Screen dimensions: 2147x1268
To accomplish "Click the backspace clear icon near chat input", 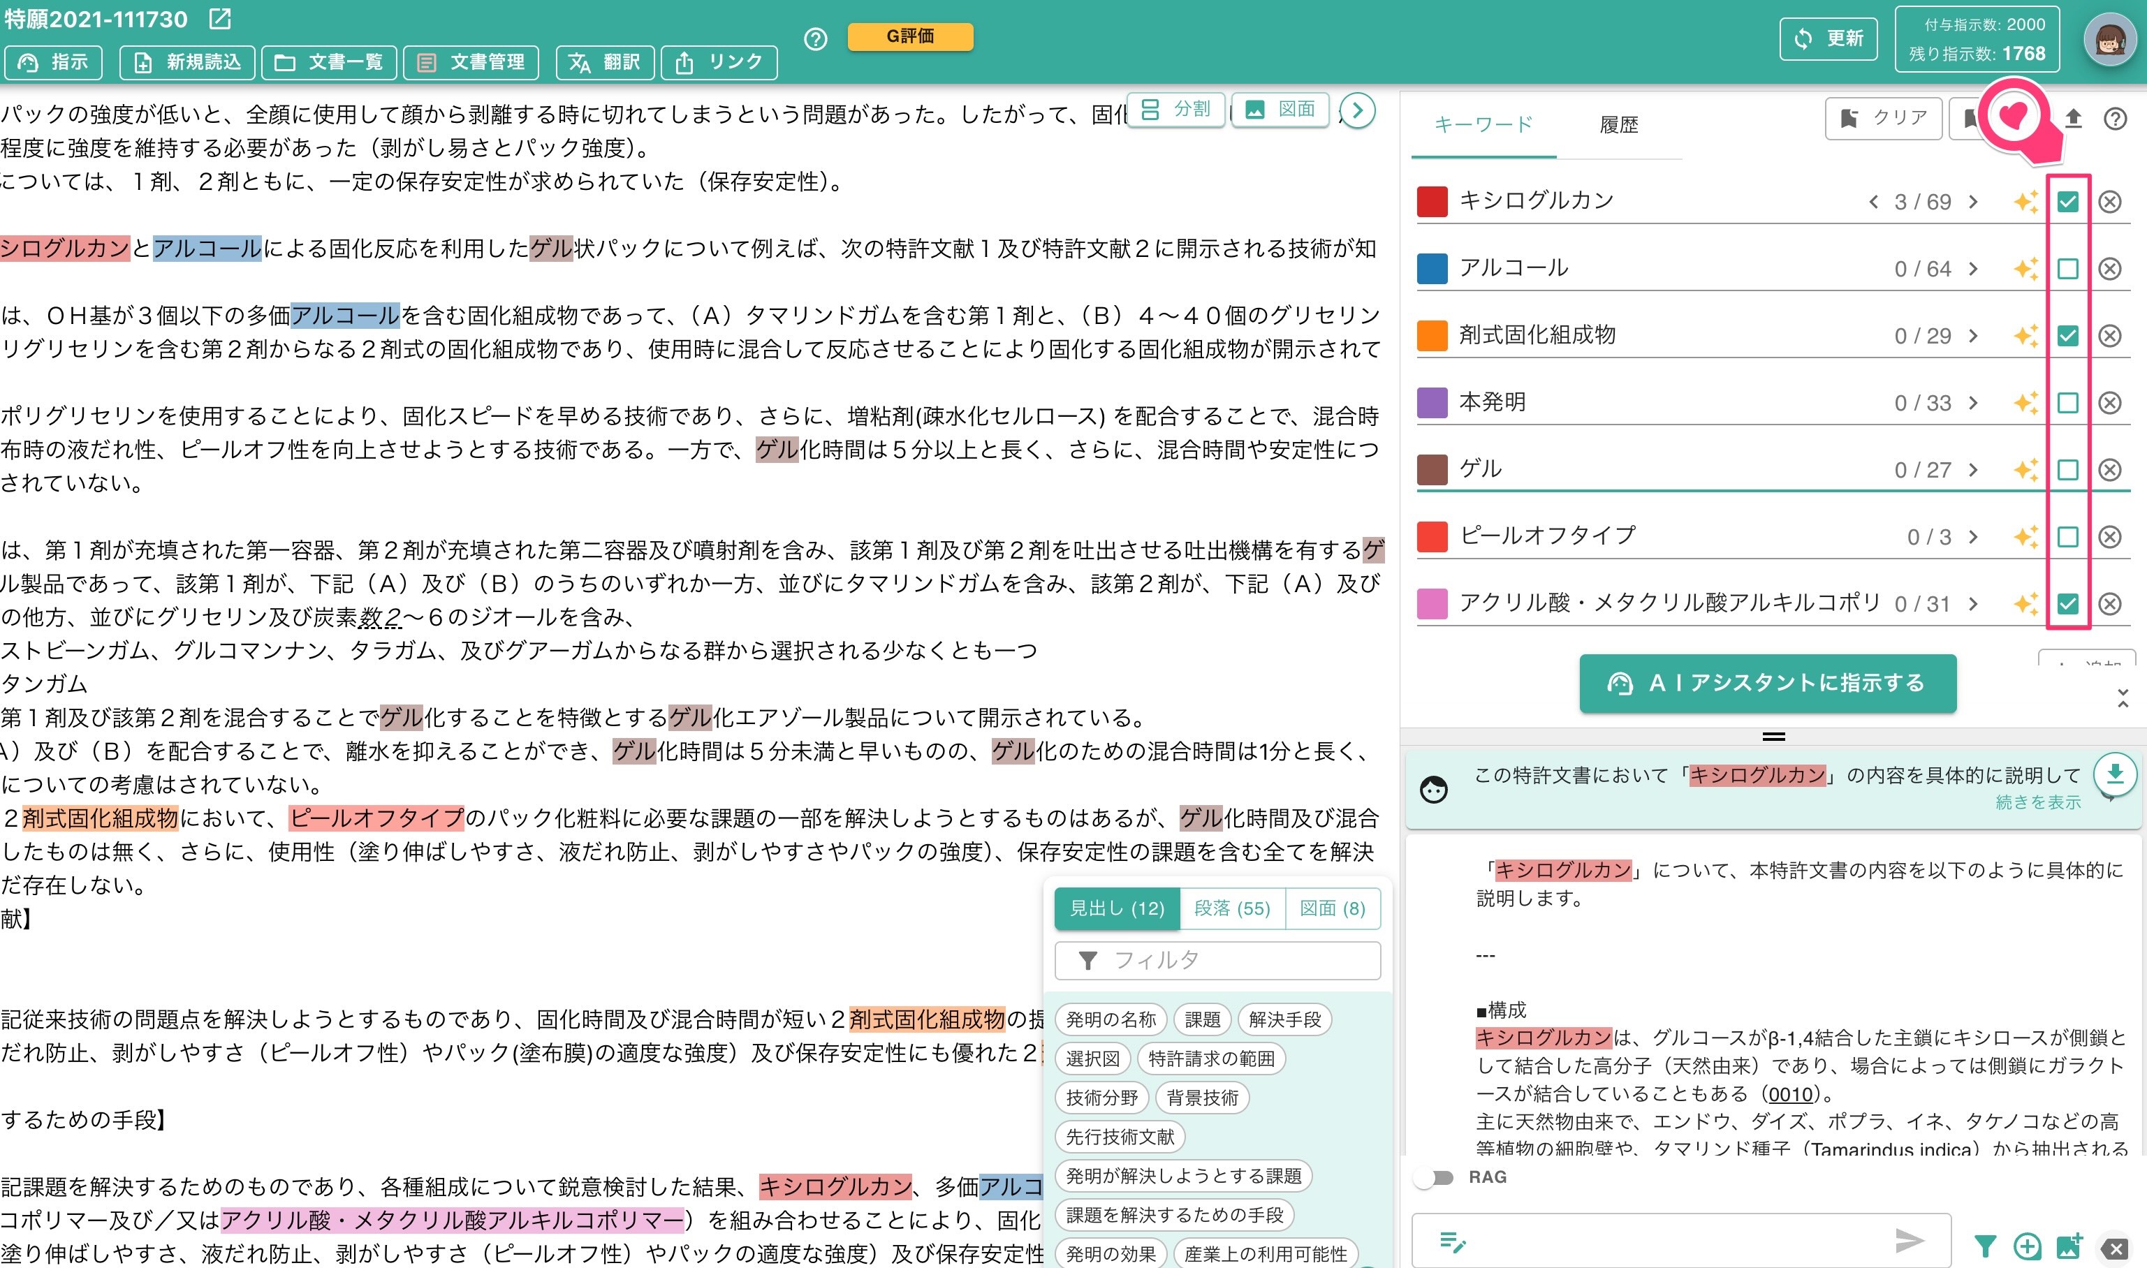I will [2113, 1248].
